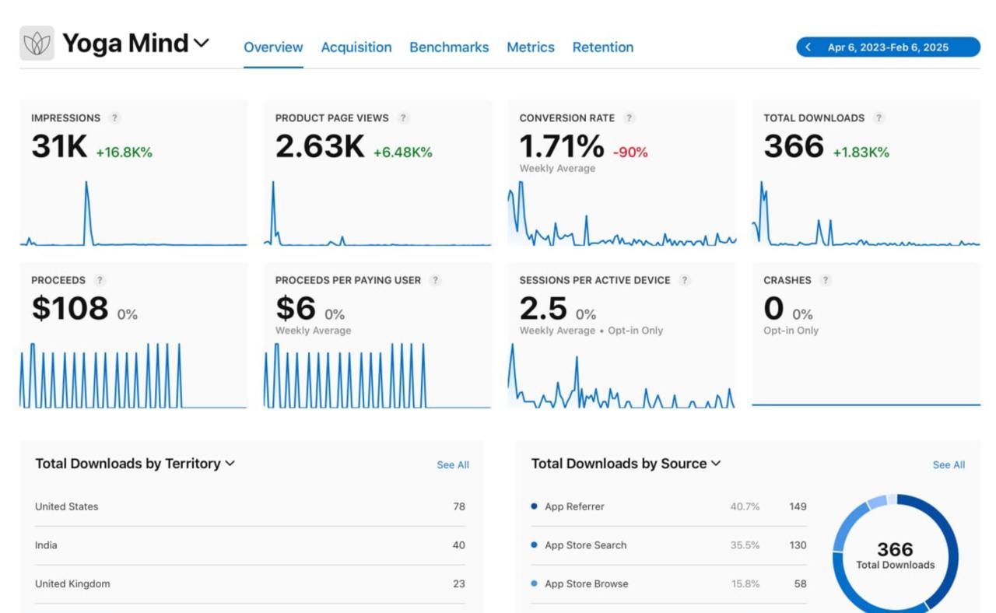Open See All for download sources
996x613 pixels.
949,464
